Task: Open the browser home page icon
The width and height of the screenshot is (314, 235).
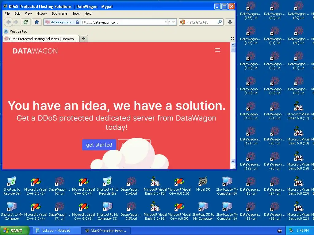Action: [x=37, y=22]
